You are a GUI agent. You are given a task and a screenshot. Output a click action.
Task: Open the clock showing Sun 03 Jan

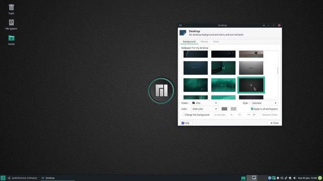[x=307, y=178]
